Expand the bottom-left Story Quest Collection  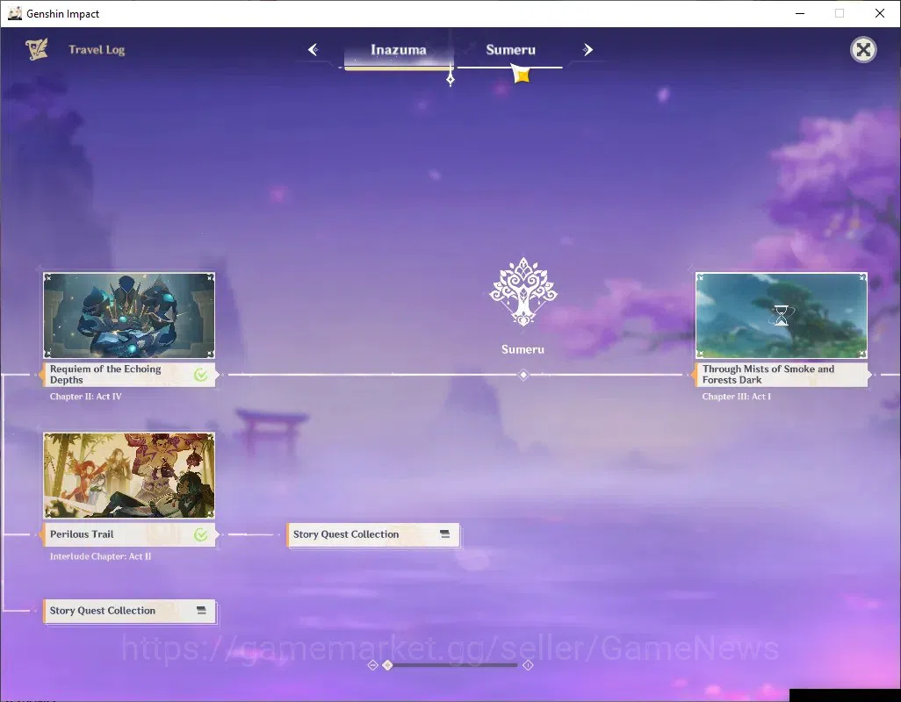point(130,612)
